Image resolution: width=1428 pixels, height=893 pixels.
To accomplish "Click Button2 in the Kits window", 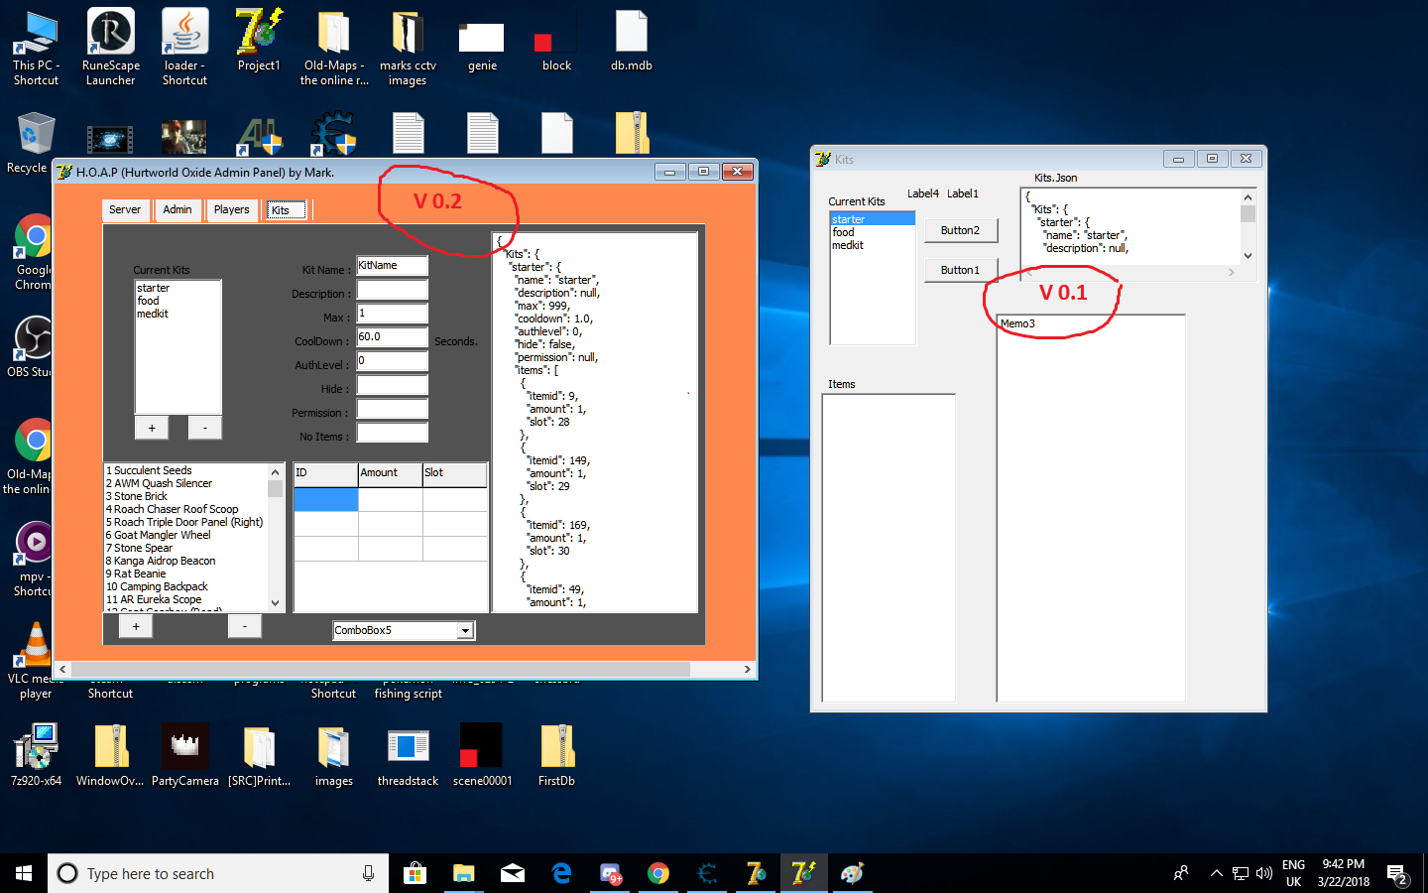I will (961, 230).
